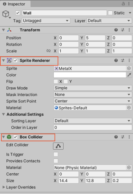Open Sprite Renderer preset settings icon
The width and height of the screenshot is (133, 194).
(123, 60)
